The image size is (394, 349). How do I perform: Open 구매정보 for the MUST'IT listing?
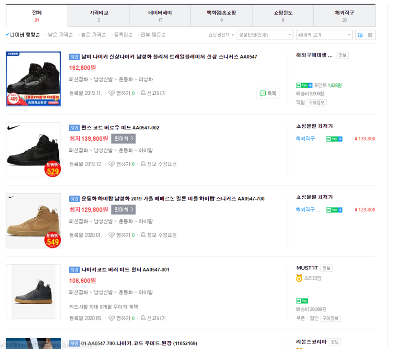point(330,318)
